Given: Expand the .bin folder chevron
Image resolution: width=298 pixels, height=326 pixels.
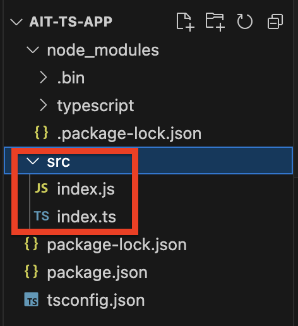Looking at the screenshot, I should pyautogui.click(x=43, y=78).
